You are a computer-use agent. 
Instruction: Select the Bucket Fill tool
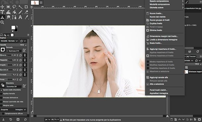point(14,12)
